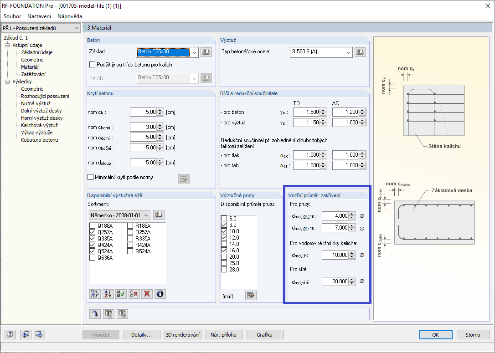Click αcc AC value field
495x353 pixels.
coord(345,155)
